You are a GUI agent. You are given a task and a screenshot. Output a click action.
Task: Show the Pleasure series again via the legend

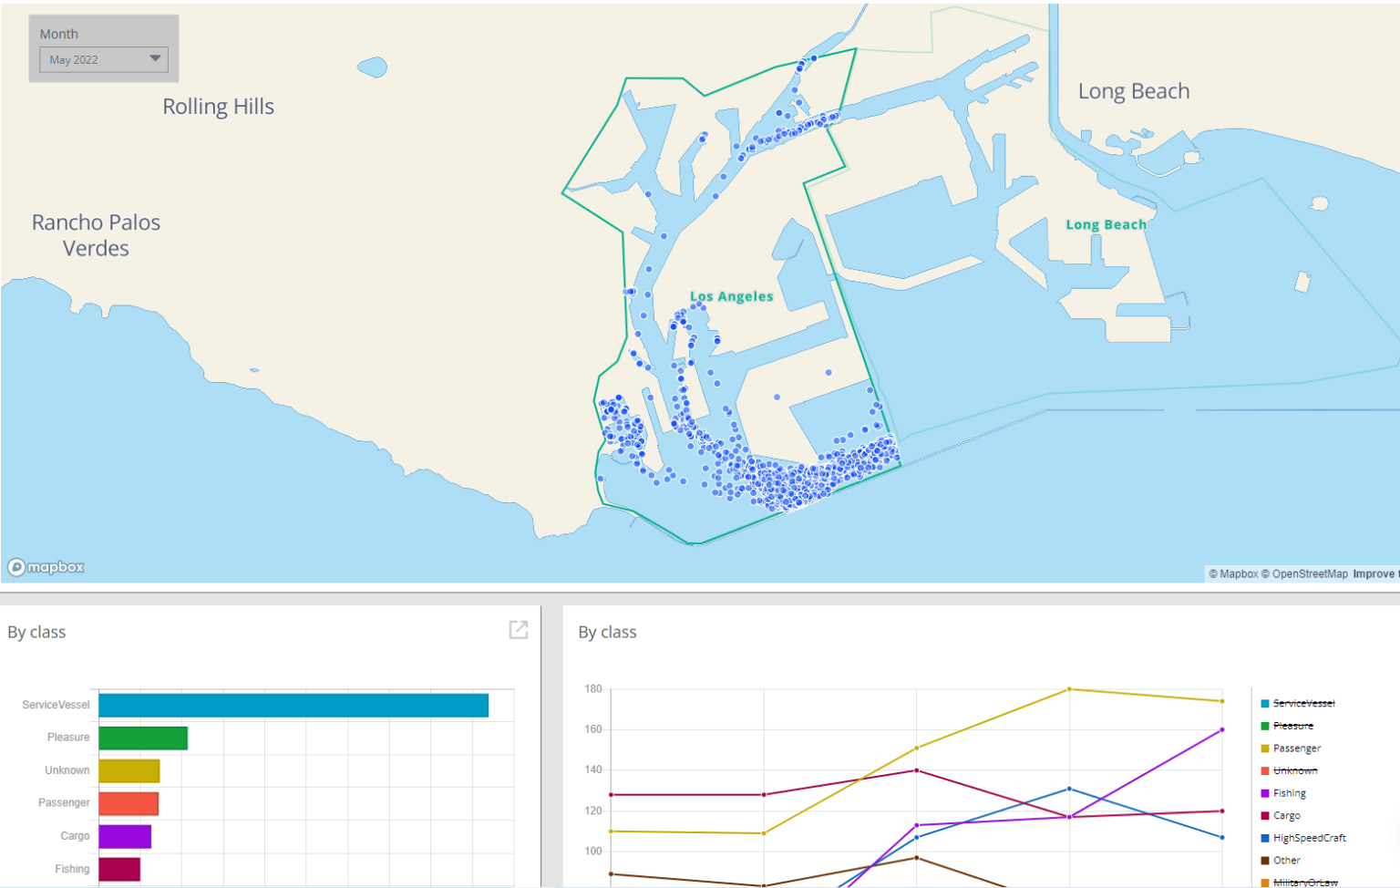click(x=1264, y=726)
